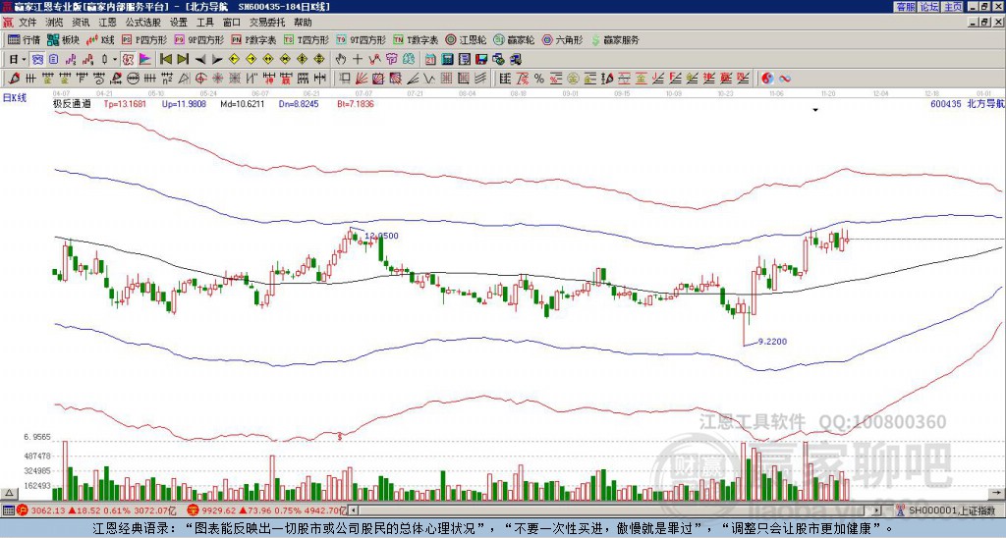This screenshot has height=538, width=1006.
Task: Open the calendar icon
Action: click(x=430, y=60)
